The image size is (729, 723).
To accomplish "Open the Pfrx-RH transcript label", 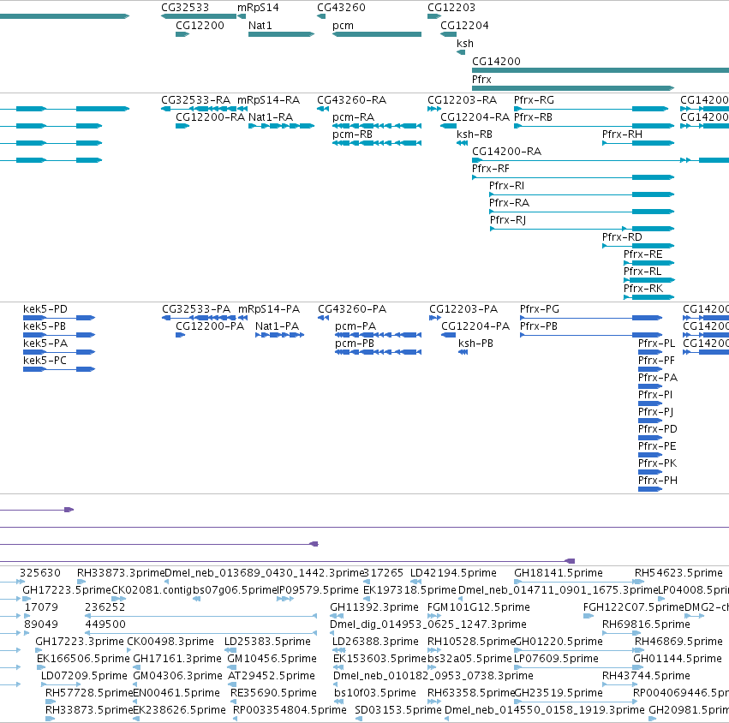I will click(623, 134).
